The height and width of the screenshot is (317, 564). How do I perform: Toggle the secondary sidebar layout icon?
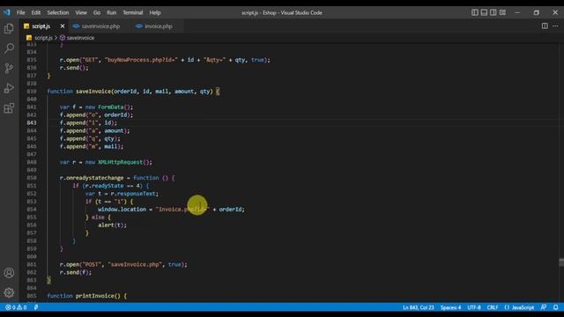pyautogui.click(x=493, y=12)
